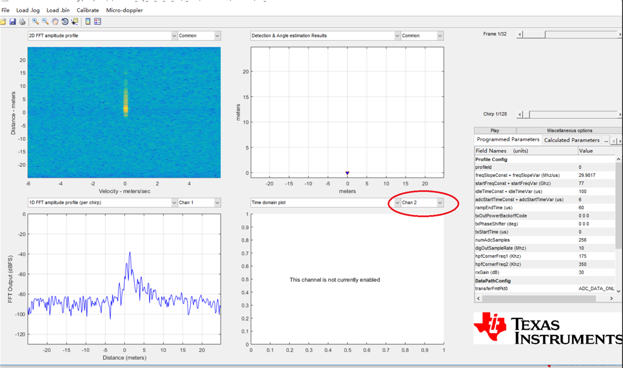Select adcStartTimeConst + adcStartTimeVar row

click(x=545, y=199)
